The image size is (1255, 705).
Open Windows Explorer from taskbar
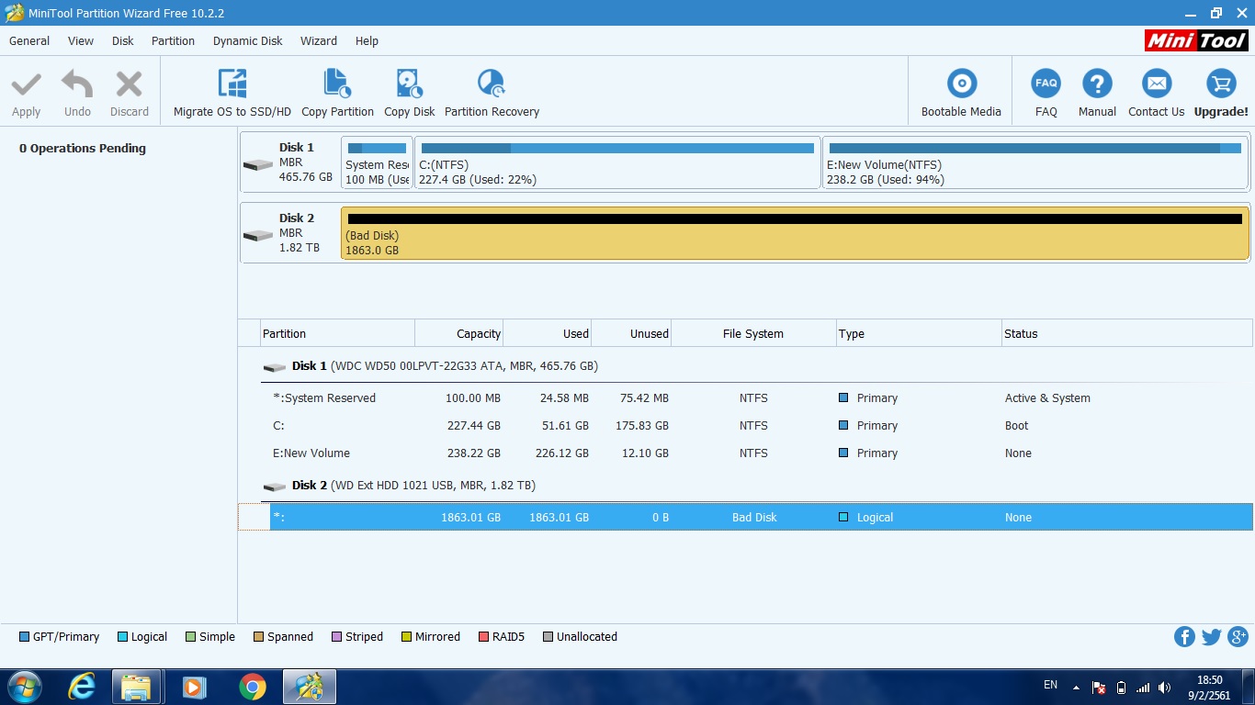(x=137, y=687)
